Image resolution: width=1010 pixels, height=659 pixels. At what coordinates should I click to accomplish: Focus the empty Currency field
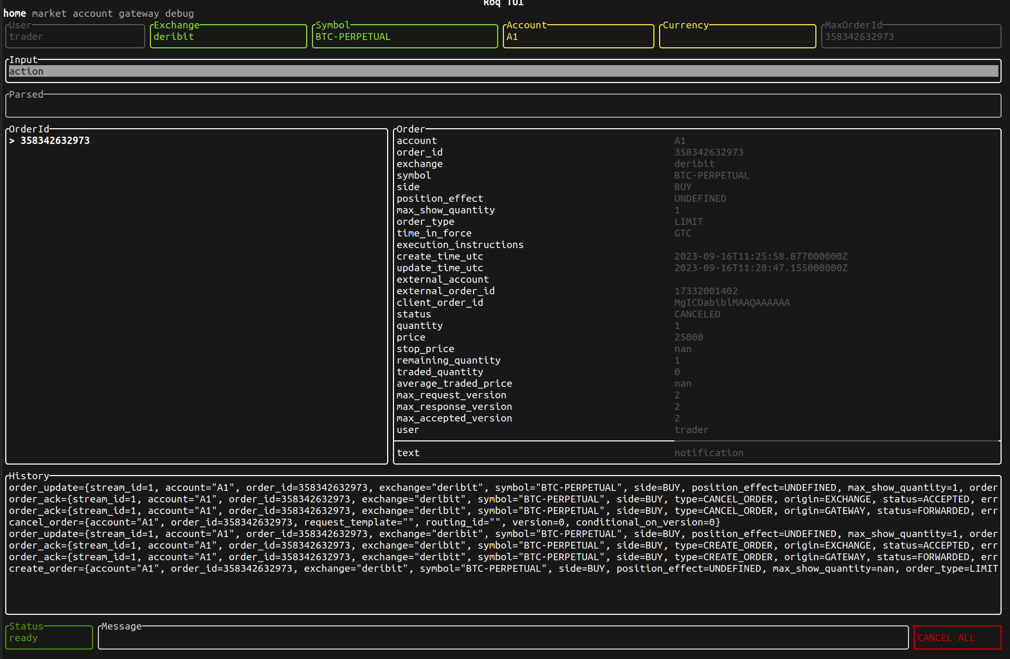point(738,36)
